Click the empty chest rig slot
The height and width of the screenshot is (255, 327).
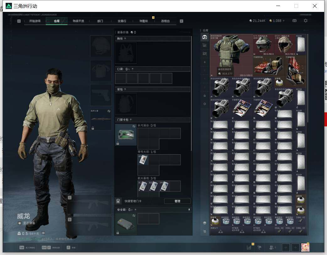pos(126,53)
